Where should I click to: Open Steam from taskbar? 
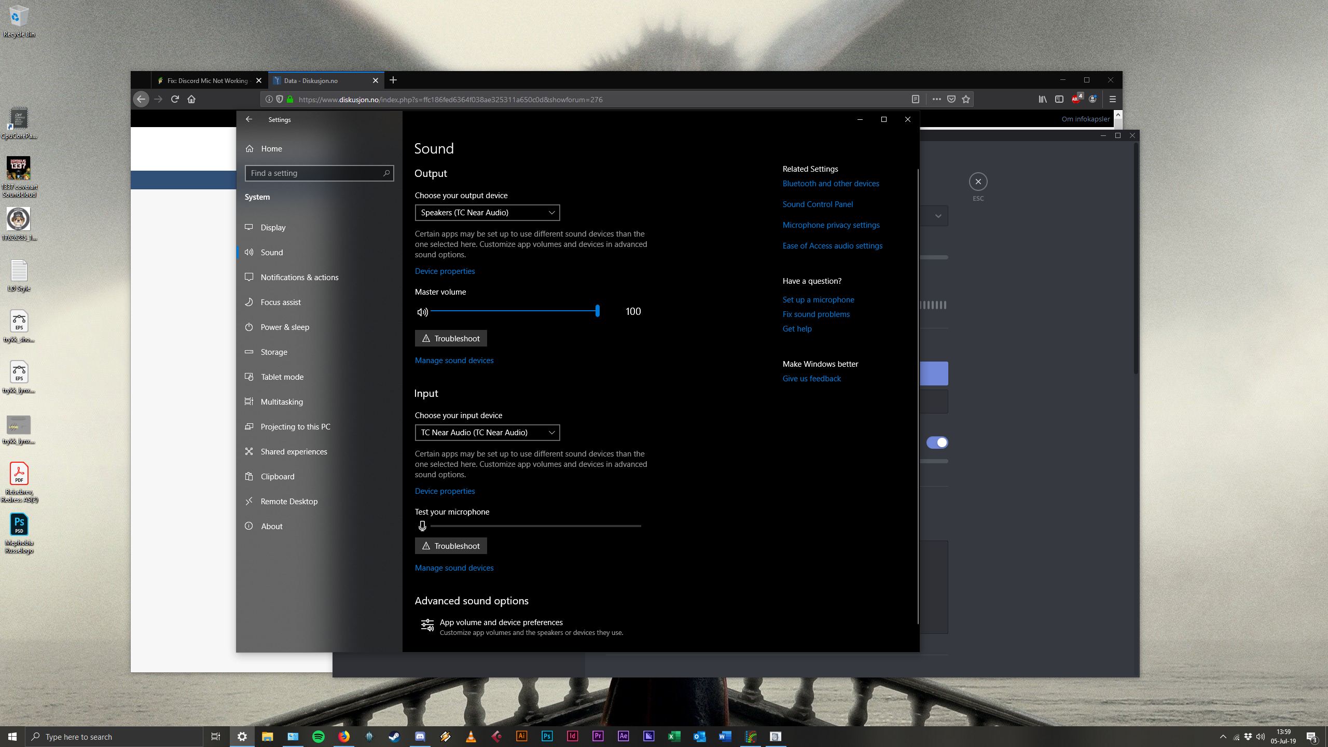tap(395, 737)
